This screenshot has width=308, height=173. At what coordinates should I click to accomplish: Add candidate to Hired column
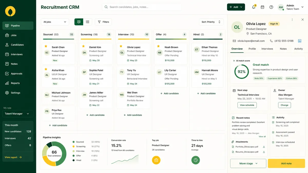point(206,94)
